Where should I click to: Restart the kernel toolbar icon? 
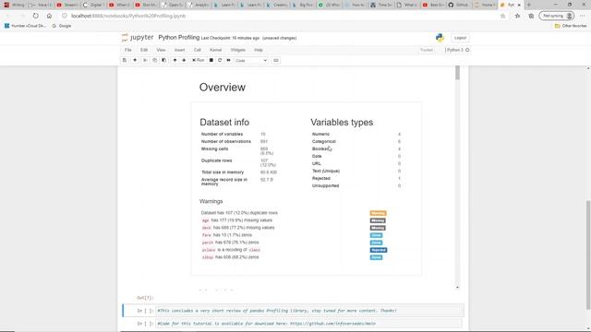[220, 60]
